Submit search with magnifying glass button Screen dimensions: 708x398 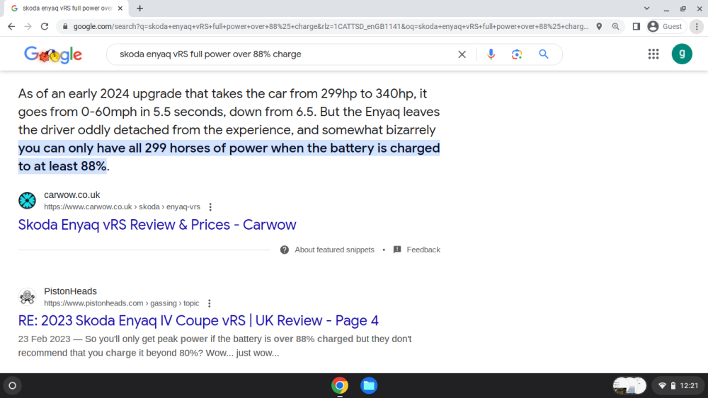[544, 54]
